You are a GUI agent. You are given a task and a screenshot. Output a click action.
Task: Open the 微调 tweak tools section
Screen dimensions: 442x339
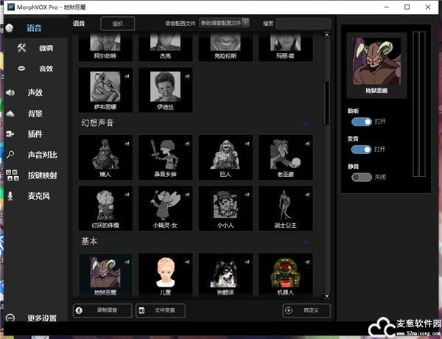[35, 48]
